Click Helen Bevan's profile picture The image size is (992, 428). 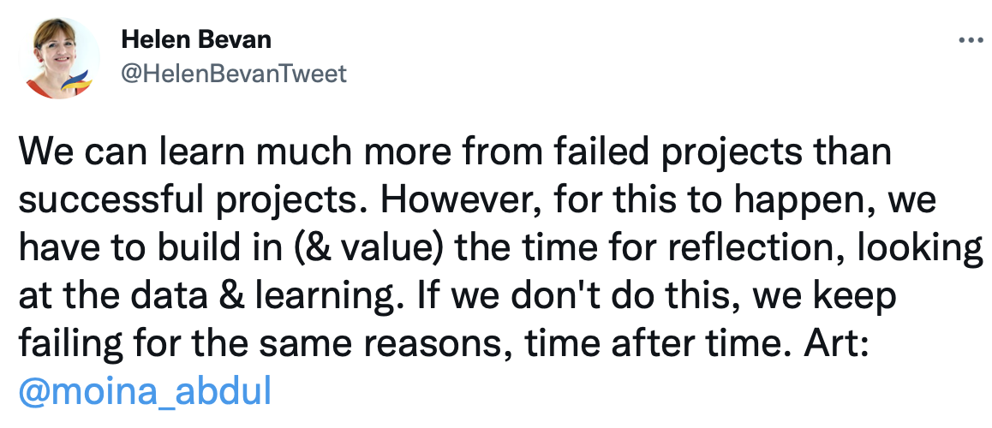click(59, 58)
